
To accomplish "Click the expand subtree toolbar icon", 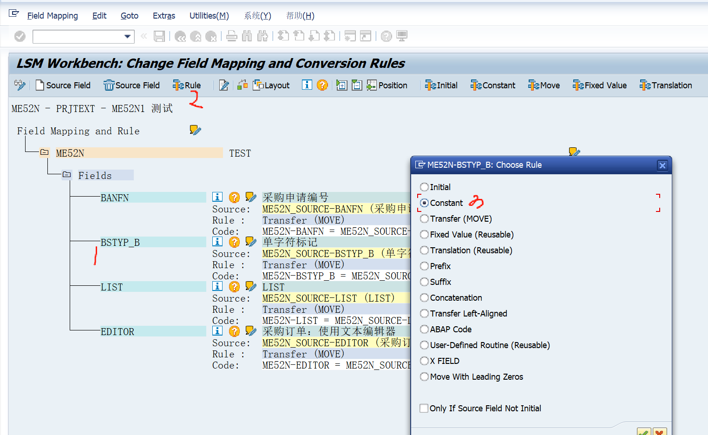I will click(342, 85).
